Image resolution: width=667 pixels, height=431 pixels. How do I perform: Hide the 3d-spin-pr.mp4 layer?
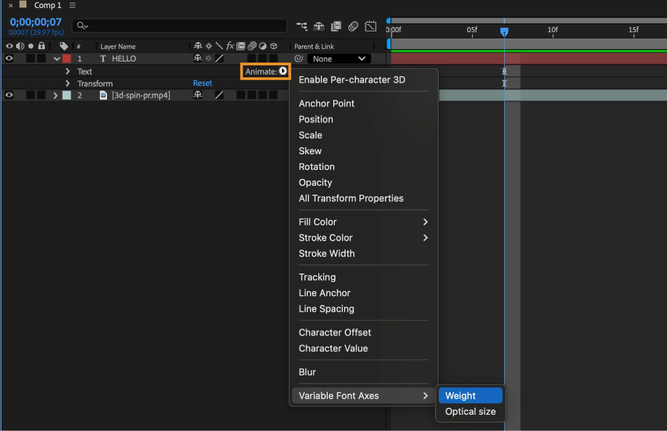click(x=9, y=95)
